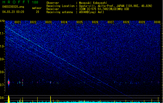Click the tall yellow intensity peak at left
The image size is (163, 103).
tap(9, 99)
